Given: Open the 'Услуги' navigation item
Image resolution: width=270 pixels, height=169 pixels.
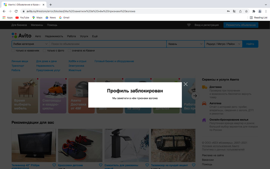Looking at the screenshot, I should [84, 36].
